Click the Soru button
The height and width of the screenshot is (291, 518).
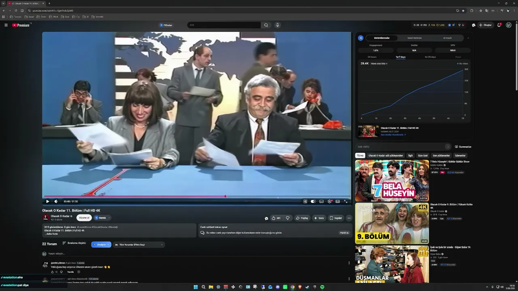(319, 218)
